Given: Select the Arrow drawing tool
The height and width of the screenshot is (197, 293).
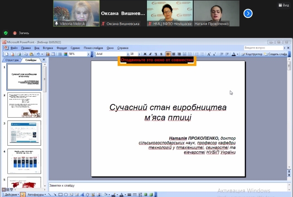Looking at the screenshot, I should pos(55,195).
